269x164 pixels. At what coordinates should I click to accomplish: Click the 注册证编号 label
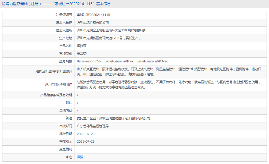pyautogui.click(x=64, y=15)
